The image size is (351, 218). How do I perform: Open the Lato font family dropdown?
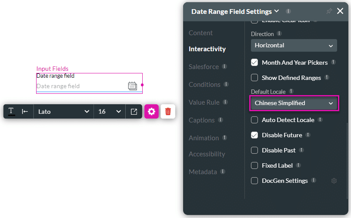click(63, 112)
